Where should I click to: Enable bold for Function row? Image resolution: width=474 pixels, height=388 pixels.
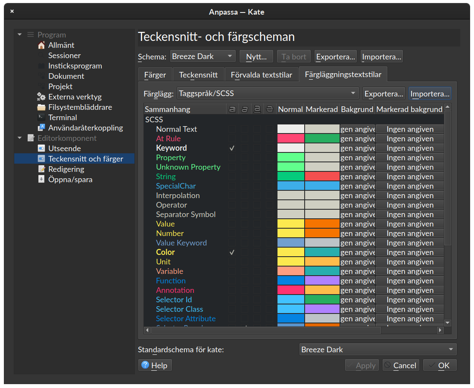[232, 281]
